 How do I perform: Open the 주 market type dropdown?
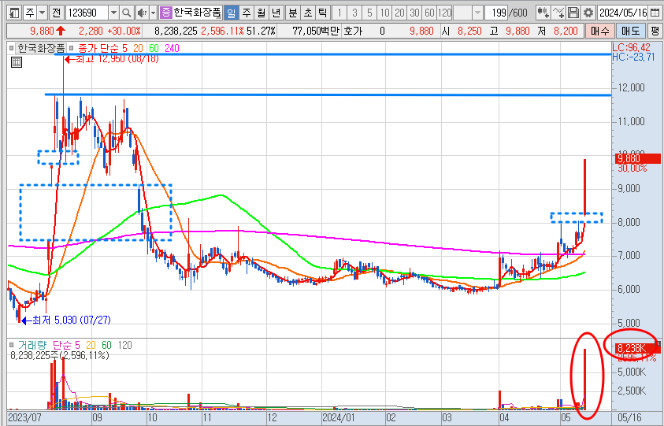[x=35, y=13]
